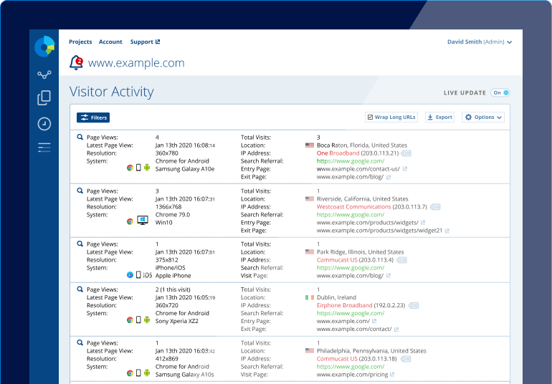Click Chrome icon in Samsung Galaxy A10e row
Screen dimensions: 552x384
tap(130, 168)
